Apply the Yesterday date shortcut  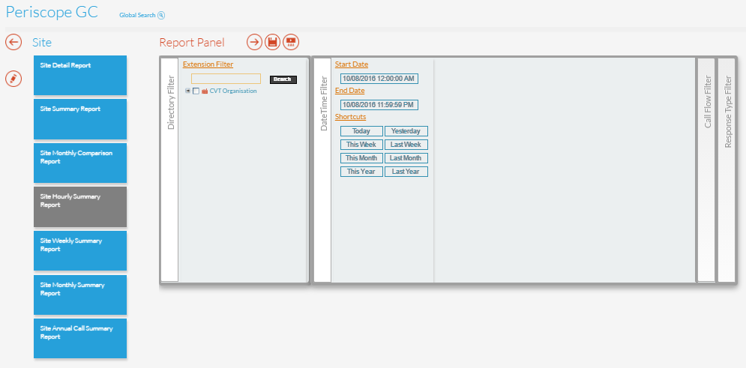click(x=406, y=131)
